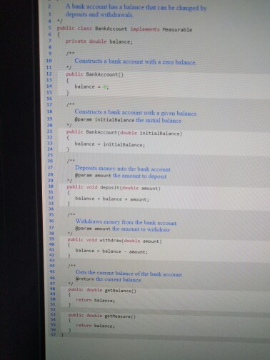Click the statement balance = balance - amount
Viewport: 270px width, 360px height.
[111, 251]
